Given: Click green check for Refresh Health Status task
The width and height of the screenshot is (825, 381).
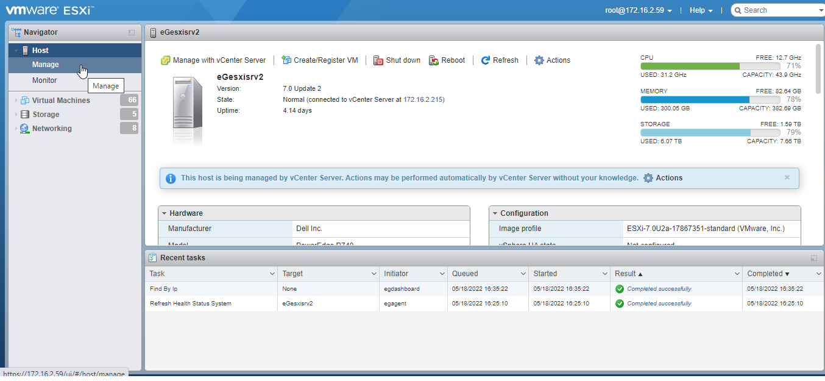Looking at the screenshot, I should 620,304.
